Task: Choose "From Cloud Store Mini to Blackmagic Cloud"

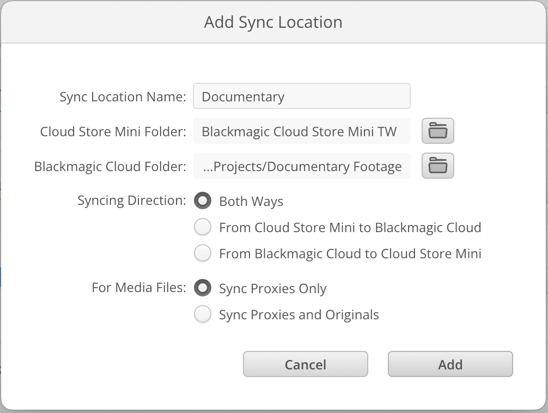Action: click(x=202, y=227)
